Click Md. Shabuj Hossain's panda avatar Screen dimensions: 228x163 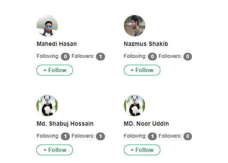click(x=47, y=106)
